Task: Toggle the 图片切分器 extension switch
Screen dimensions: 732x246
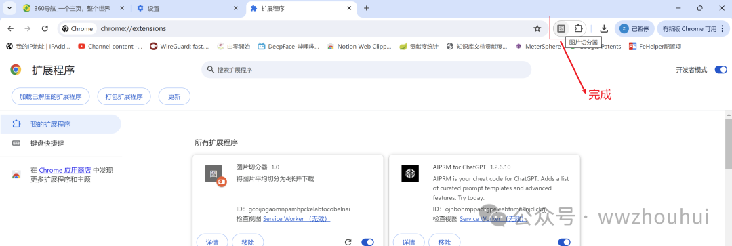Action: tap(368, 242)
